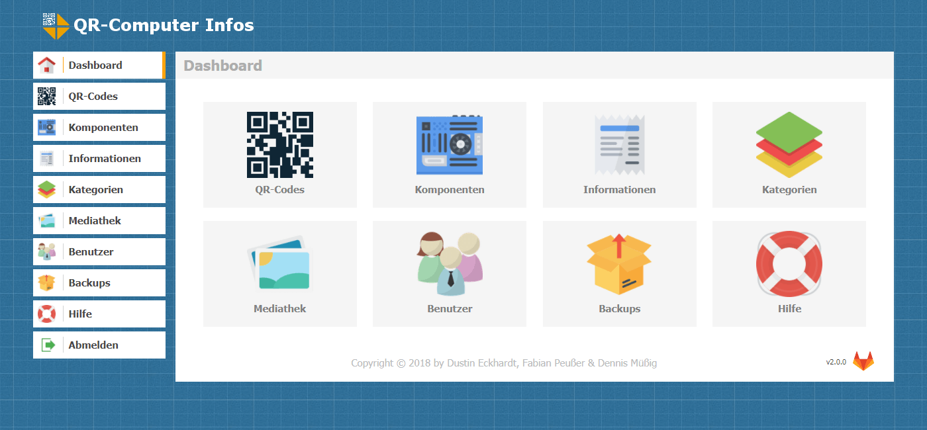Click the people icon beside Benutzer in sidebar
Screen dimensions: 927x430
click(x=46, y=252)
